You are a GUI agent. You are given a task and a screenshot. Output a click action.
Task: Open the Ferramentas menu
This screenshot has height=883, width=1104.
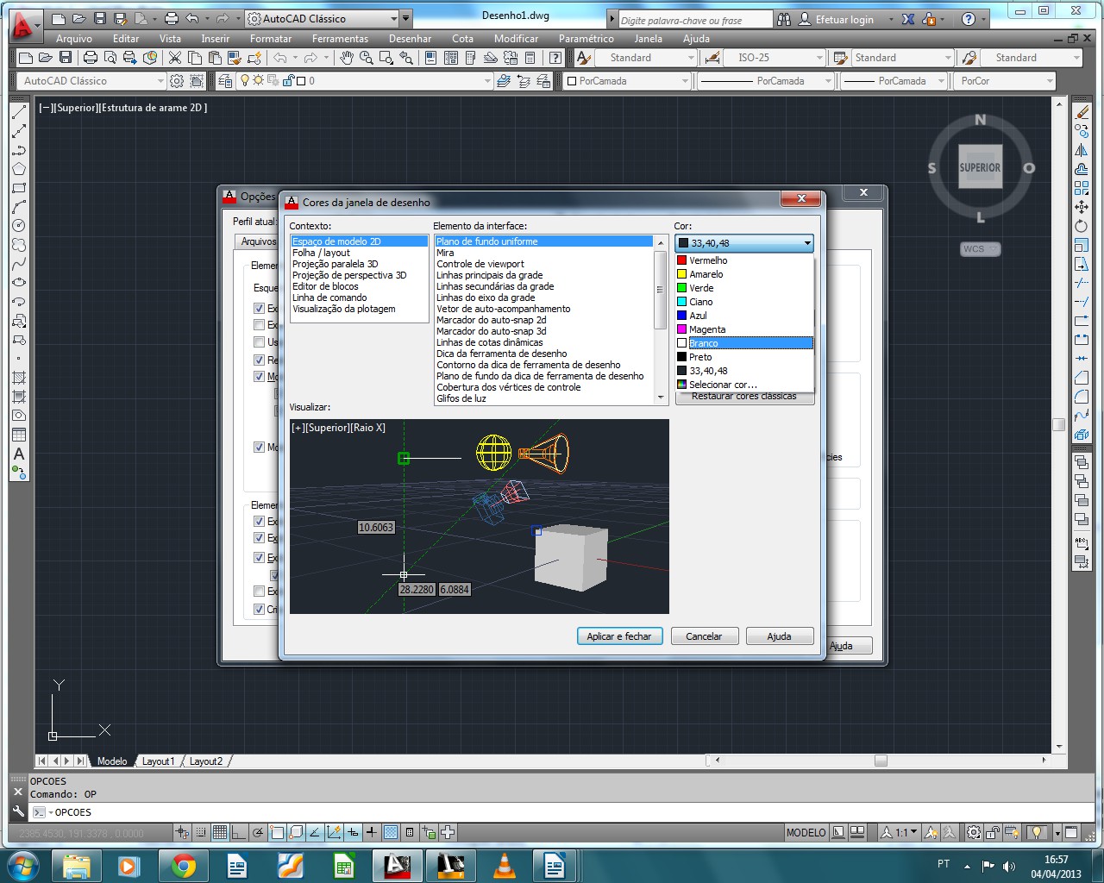[x=340, y=39]
